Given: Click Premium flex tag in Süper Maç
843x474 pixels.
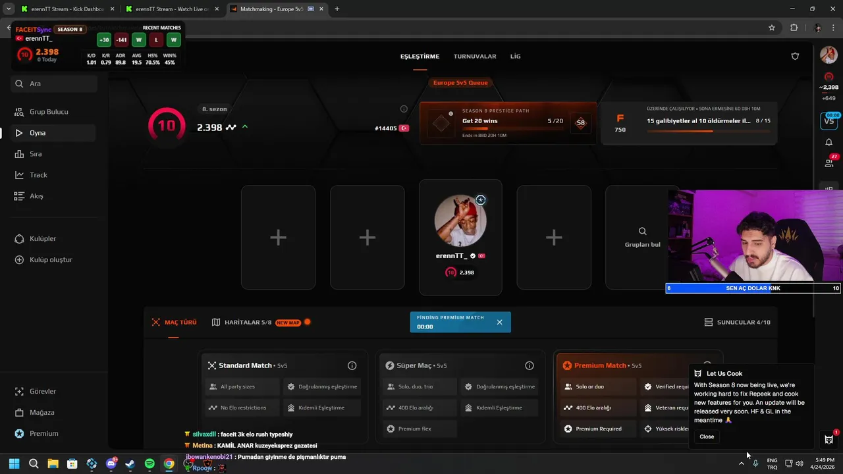Looking at the screenshot, I should click(420, 429).
